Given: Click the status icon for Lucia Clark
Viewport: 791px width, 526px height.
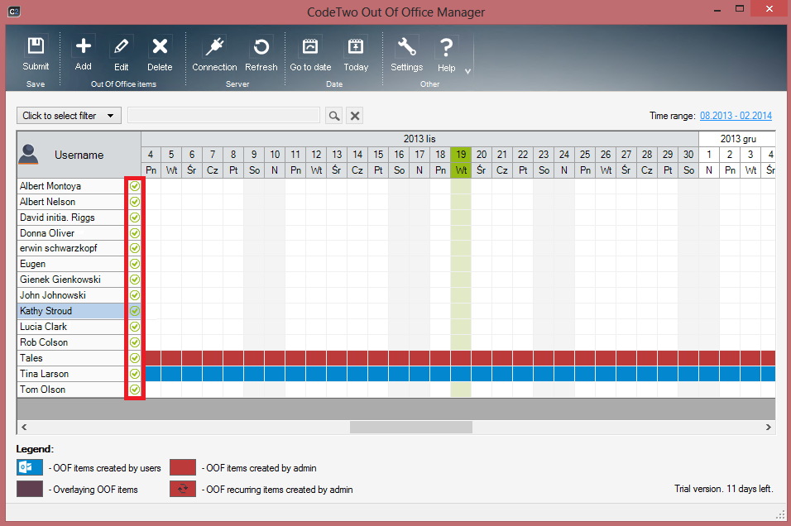Looking at the screenshot, I should point(135,327).
